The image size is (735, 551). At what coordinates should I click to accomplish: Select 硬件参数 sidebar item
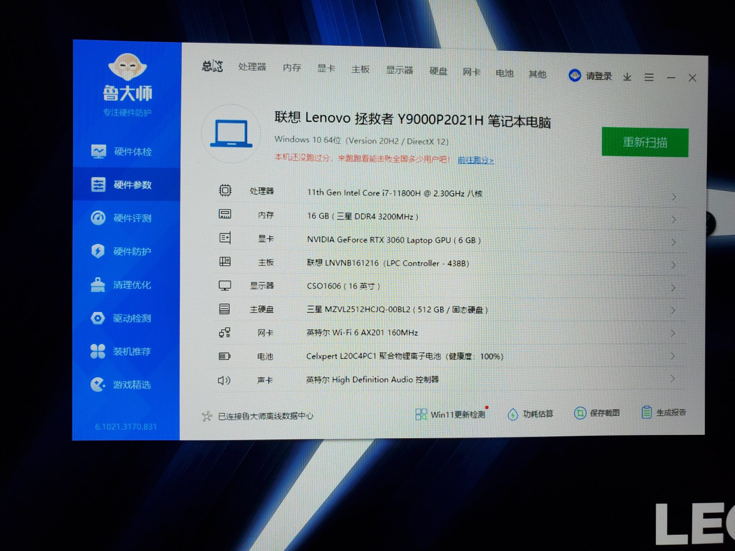coord(126,185)
